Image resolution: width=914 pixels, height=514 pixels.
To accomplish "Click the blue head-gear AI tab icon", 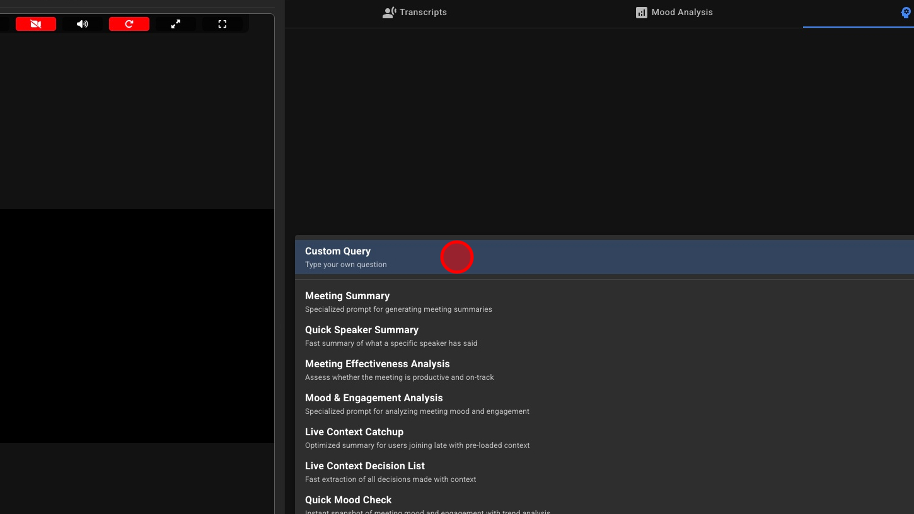I will click(x=906, y=13).
